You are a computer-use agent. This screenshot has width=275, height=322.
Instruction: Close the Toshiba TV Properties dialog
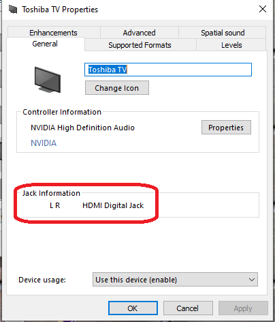pos(263,9)
